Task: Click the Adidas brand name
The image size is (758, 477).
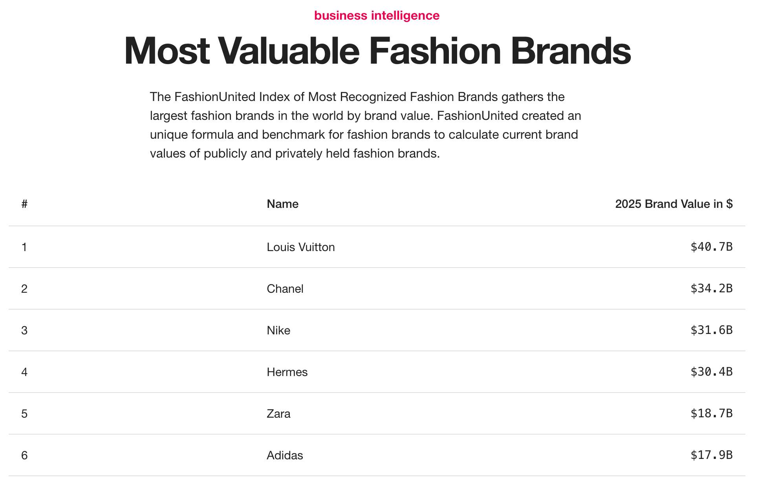Action: pyautogui.click(x=285, y=455)
